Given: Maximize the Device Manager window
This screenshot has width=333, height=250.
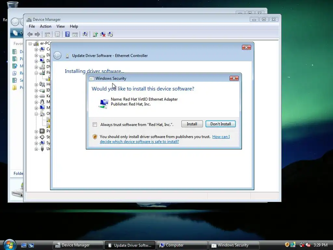Looking at the screenshot, I should [x=264, y=19].
